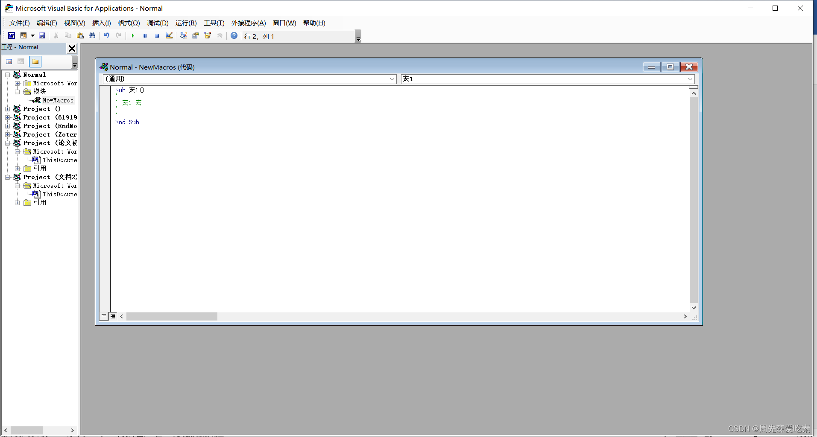Click the Copy icon
Viewport: 817px width, 437px height.
(68, 35)
